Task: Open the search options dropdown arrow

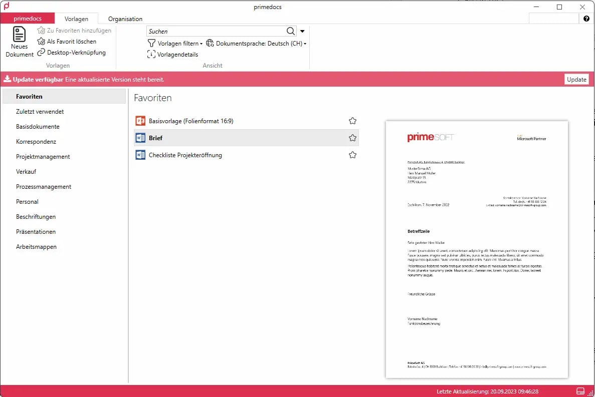Action: 302,31
